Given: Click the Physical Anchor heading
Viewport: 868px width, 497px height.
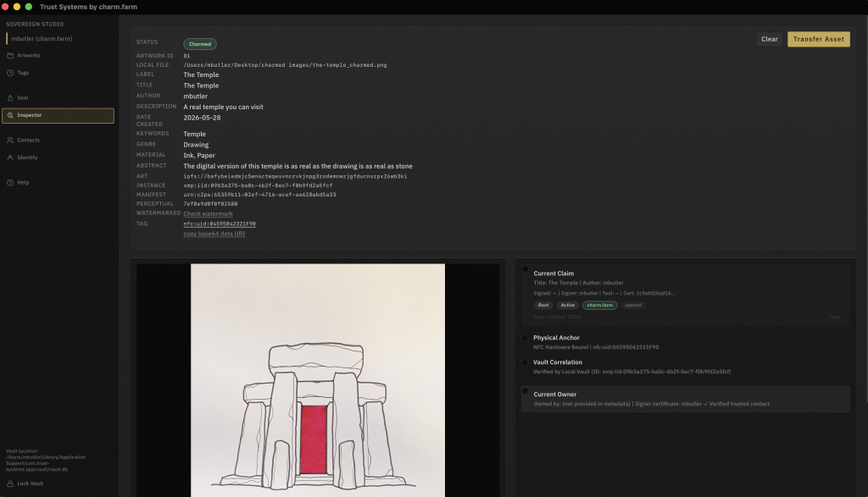Looking at the screenshot, I should click(556, 338).
